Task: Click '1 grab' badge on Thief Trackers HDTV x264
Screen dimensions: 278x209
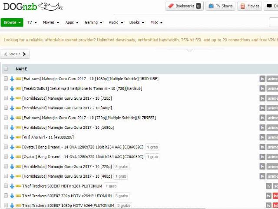Action: (111, 186)
